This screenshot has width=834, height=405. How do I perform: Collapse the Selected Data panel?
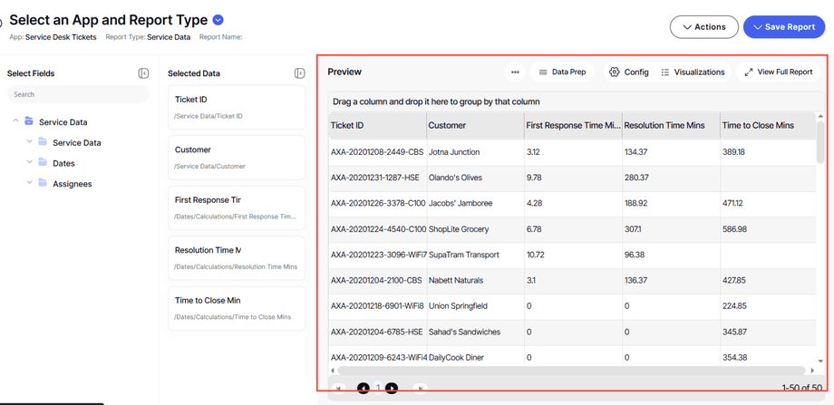pos(299,73)
